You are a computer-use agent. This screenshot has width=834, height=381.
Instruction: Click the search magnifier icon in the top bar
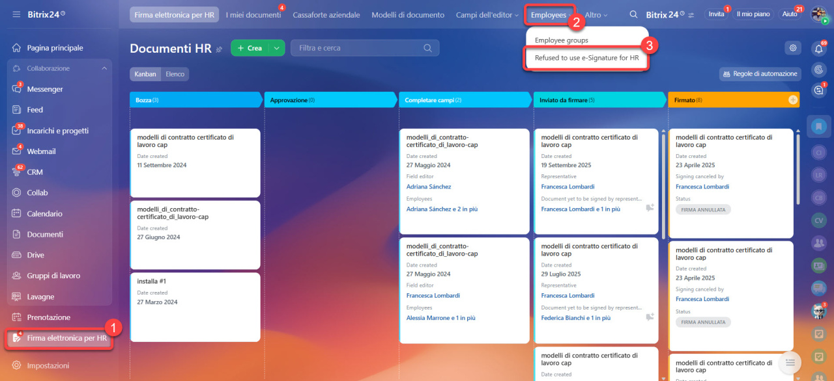633,14
